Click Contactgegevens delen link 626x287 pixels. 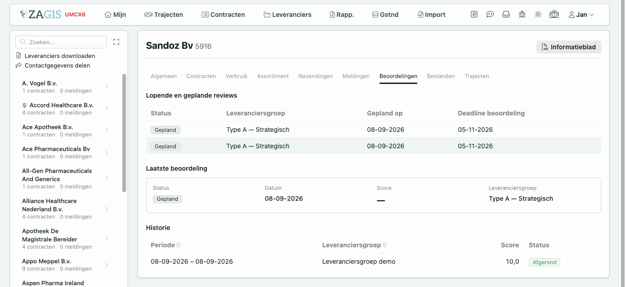tap(53, 65)
